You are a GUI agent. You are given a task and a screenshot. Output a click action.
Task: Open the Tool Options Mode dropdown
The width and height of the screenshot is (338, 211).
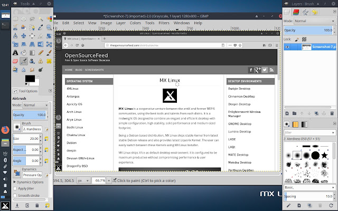click(x=35, y=105)
